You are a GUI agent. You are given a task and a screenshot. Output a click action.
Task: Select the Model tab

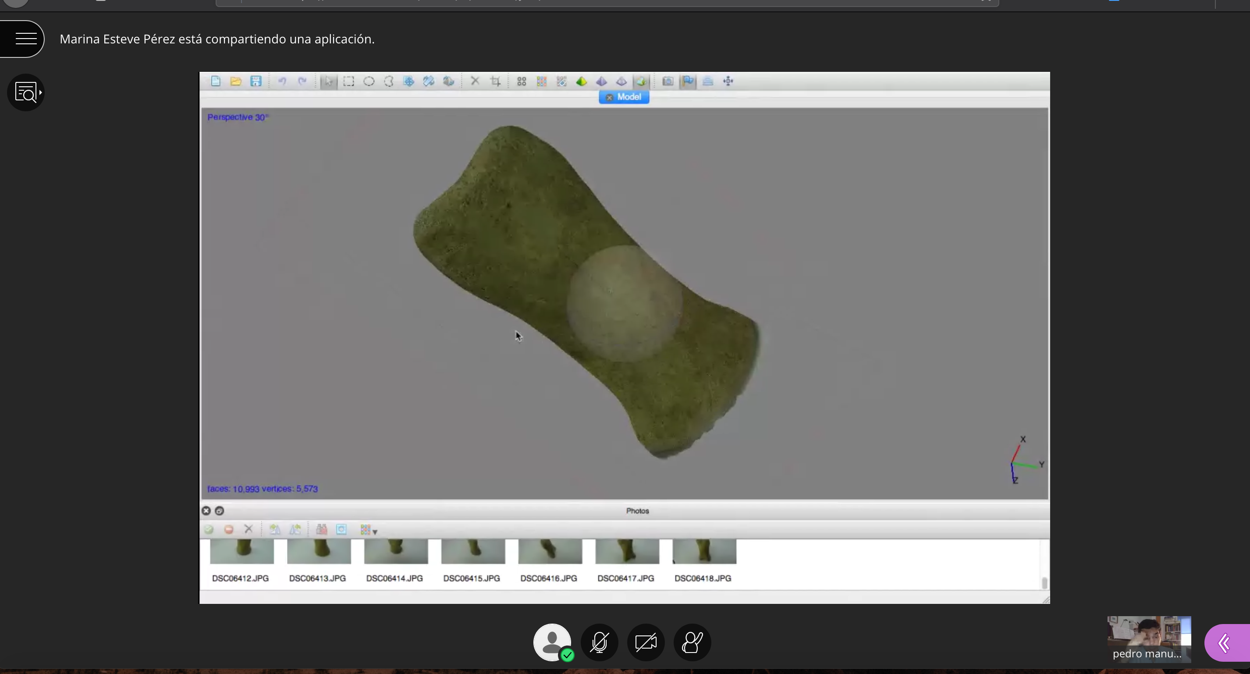coord(629,97)
